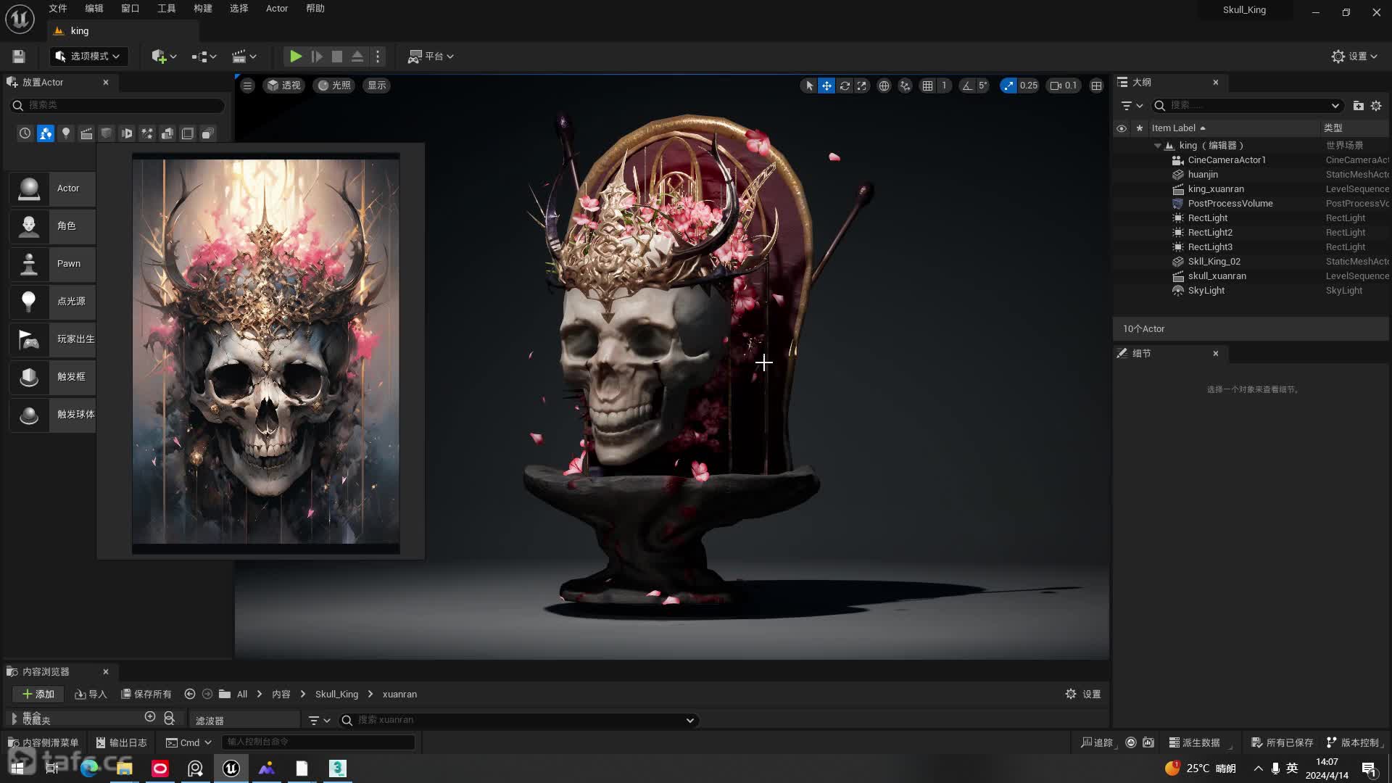
Task: Open the 光照 lit view mode dropdown
Action: click(334, 86)
